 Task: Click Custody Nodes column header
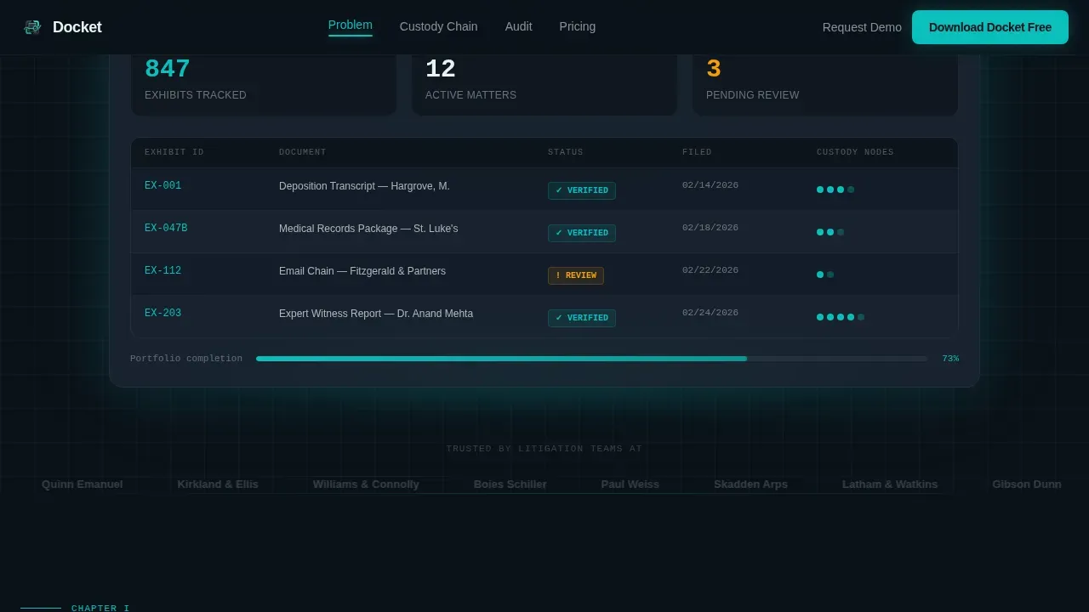pyautogui.click(x=855, y=152)
